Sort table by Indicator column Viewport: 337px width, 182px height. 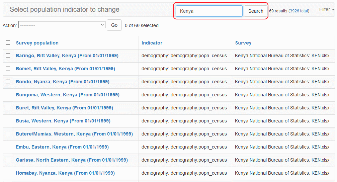[152, 43]
